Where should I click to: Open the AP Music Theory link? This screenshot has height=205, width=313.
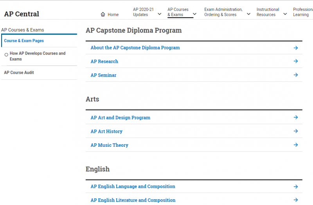click(x=110, y=145)
